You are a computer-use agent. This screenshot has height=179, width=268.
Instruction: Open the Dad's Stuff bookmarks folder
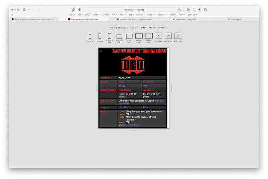pos(193,15)
